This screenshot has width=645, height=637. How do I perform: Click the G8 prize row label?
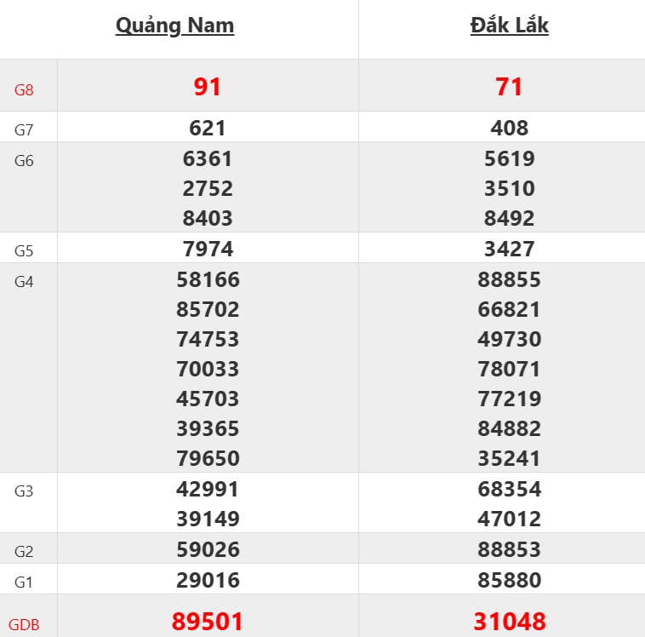(x=24, y=89)
